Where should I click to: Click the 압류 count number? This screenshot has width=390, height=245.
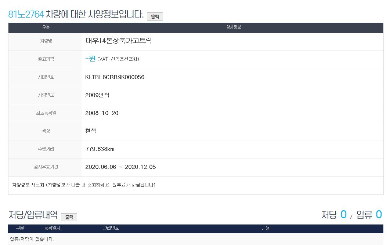pyautogui.click(x=379, y=215)
